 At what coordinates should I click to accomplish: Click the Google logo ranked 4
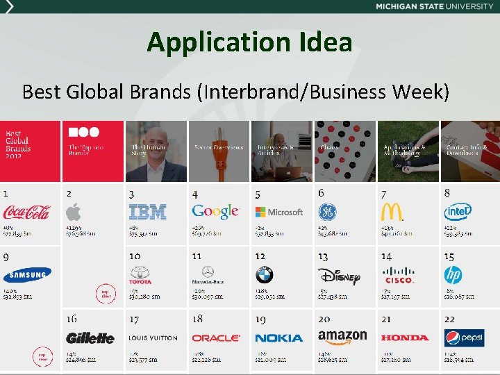(x=215, y=211)
